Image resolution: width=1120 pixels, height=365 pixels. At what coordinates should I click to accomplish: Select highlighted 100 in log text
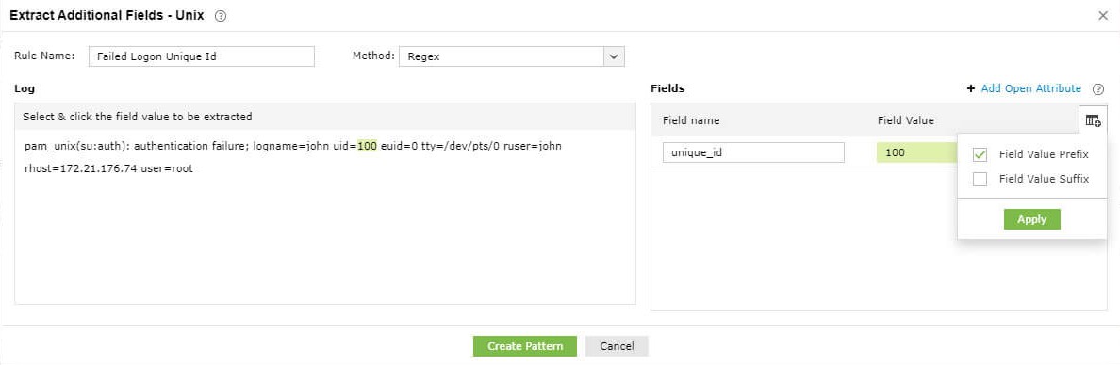click(x=367, y=146)
